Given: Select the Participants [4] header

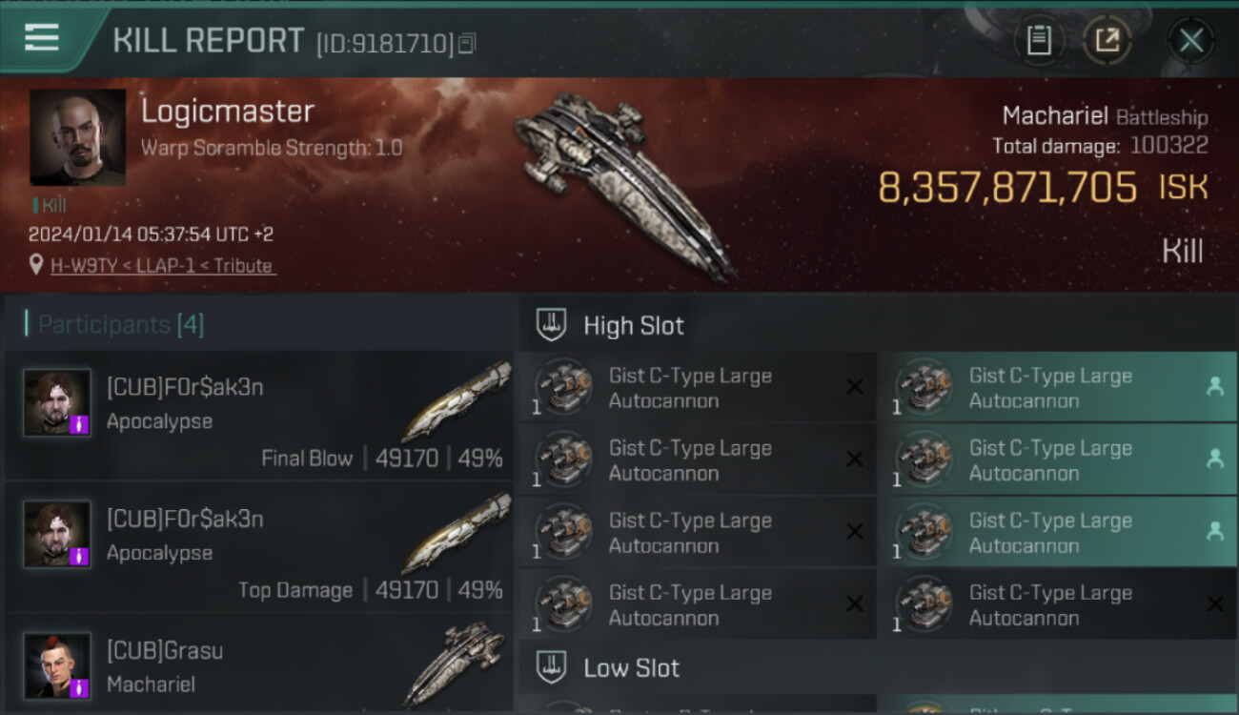Looking at the screenshot, I should point(120,325).
